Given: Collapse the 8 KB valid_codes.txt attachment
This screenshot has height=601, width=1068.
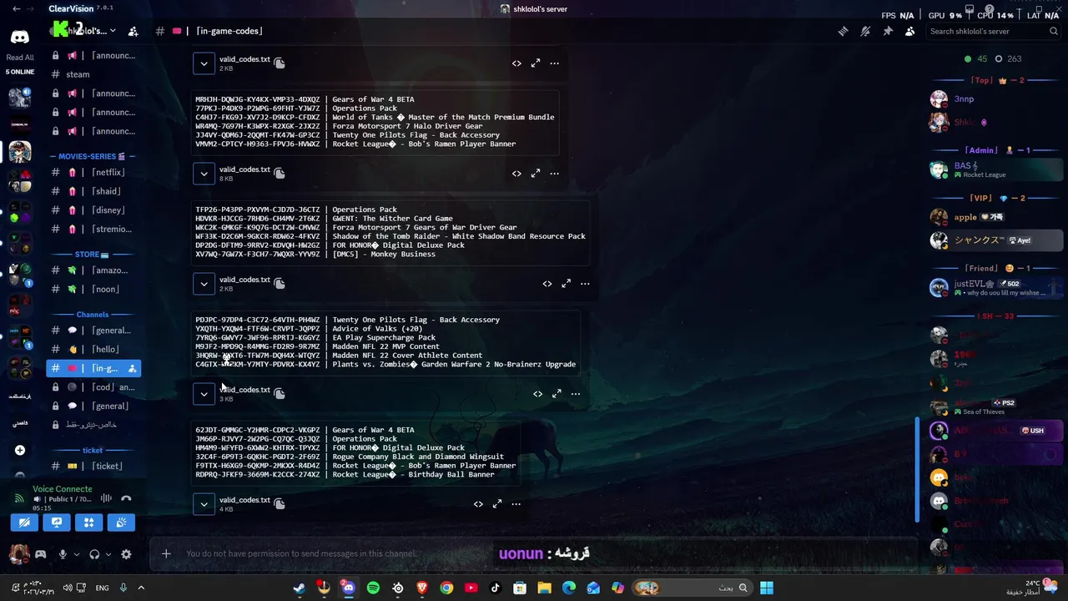Looking at the screenshot, I should coord(204,173).
